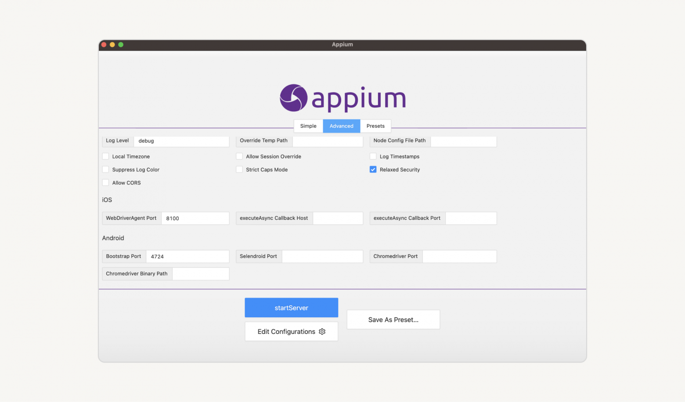Click the executeAsync Callback Host label
Screen dimensions: 685x402
(274, 218)
